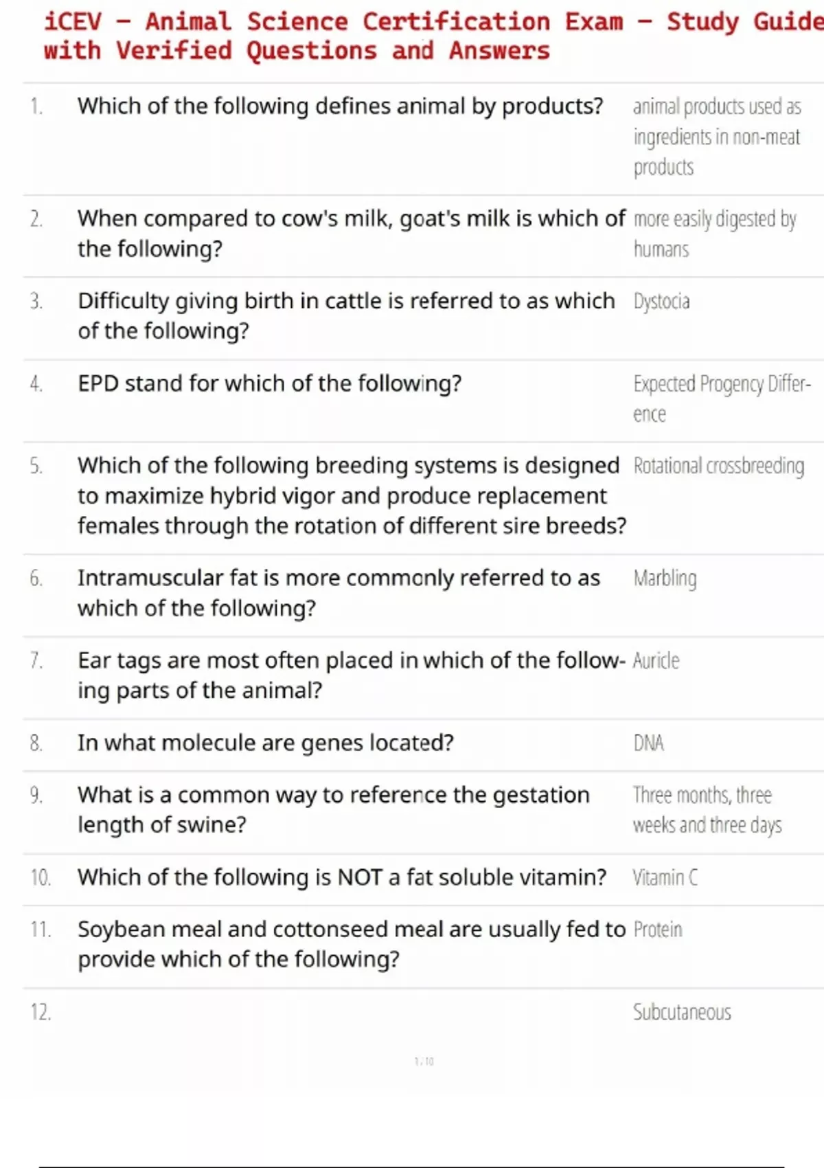This screenshot has width=824, height=1168.
Task: Select the "Expected Progeny Difference" answer
Action: [x=721, y=398]
